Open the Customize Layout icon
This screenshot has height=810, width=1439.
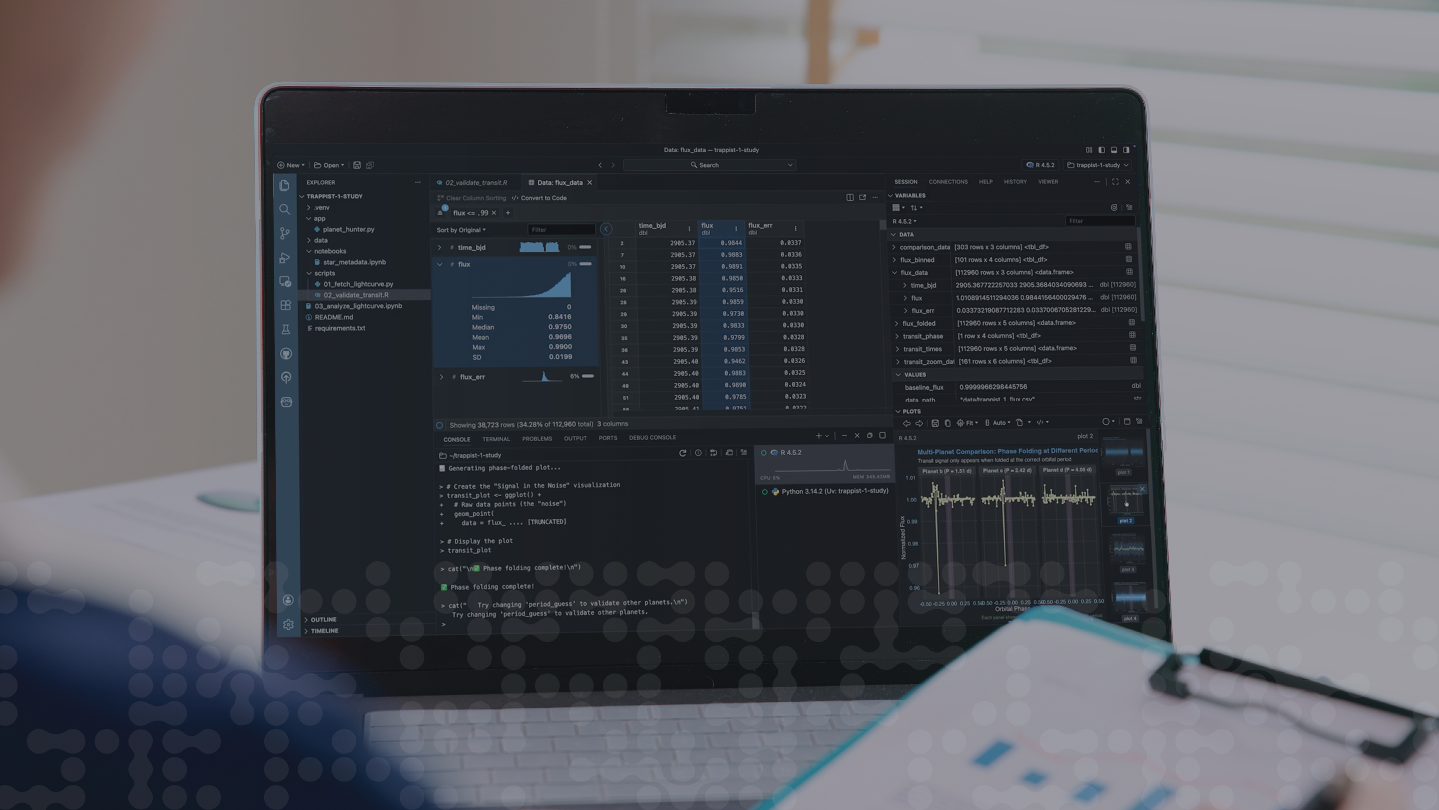(x=1089, y=150)
